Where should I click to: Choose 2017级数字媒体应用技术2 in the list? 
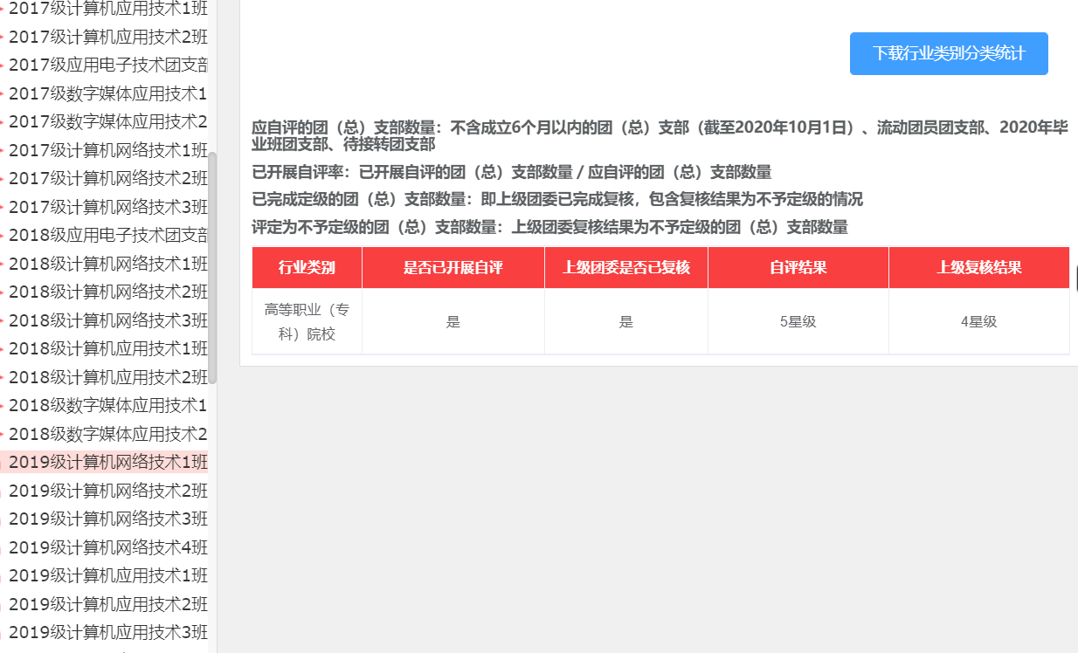108,121
